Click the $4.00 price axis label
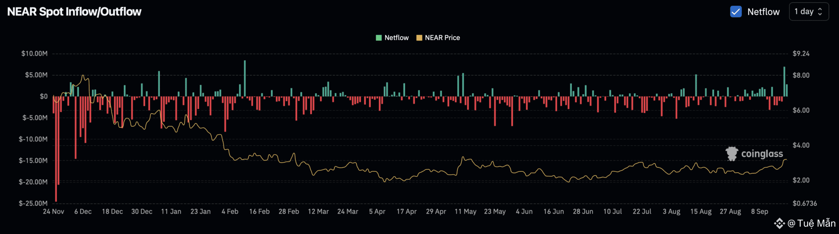This screenshot has width=839, height=234. (801, 145)
